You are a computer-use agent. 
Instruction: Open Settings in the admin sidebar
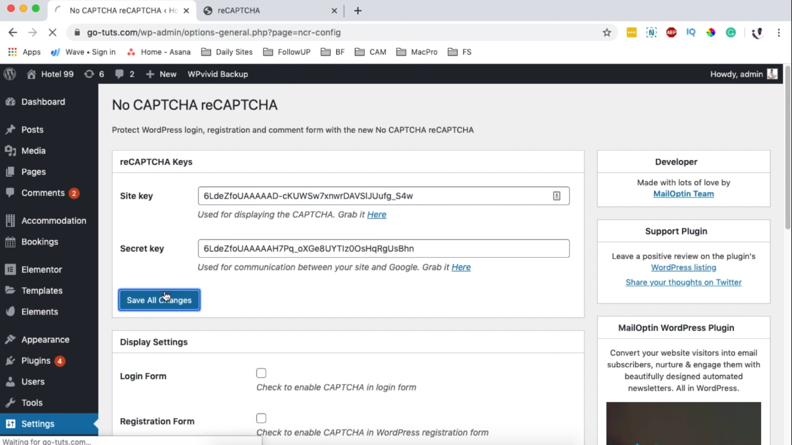pyautogui.click(x=49, y=424)
